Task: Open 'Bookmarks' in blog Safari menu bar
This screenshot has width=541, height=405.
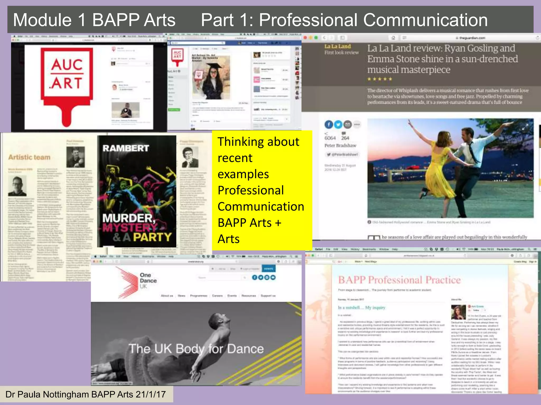Action: pyautogui.click(x=369, y=249)
